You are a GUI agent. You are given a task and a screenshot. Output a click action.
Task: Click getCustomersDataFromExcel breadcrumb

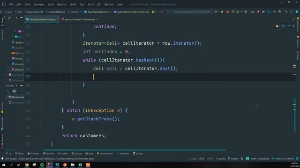(131, 12)
